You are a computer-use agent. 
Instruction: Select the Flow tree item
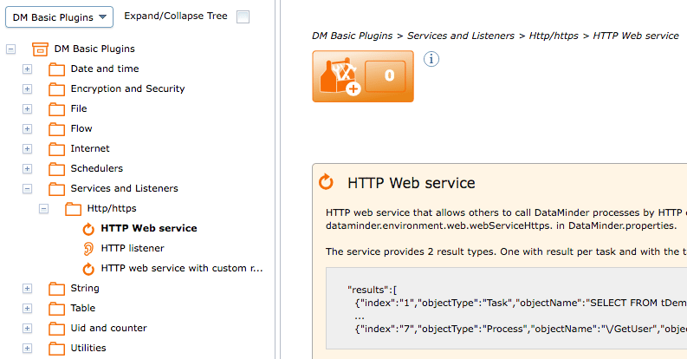point(81,128)
